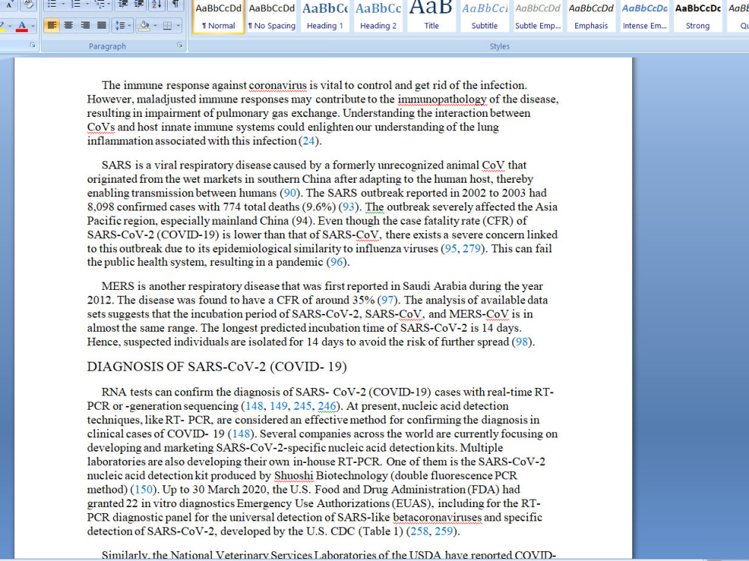
Task: Click the word "Shuoshi" in the document
Action: (294, 476)
